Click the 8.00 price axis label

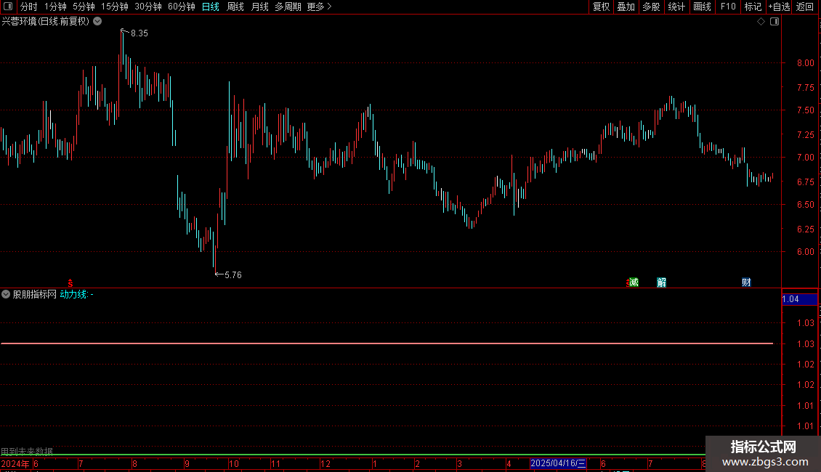(806, 62)
